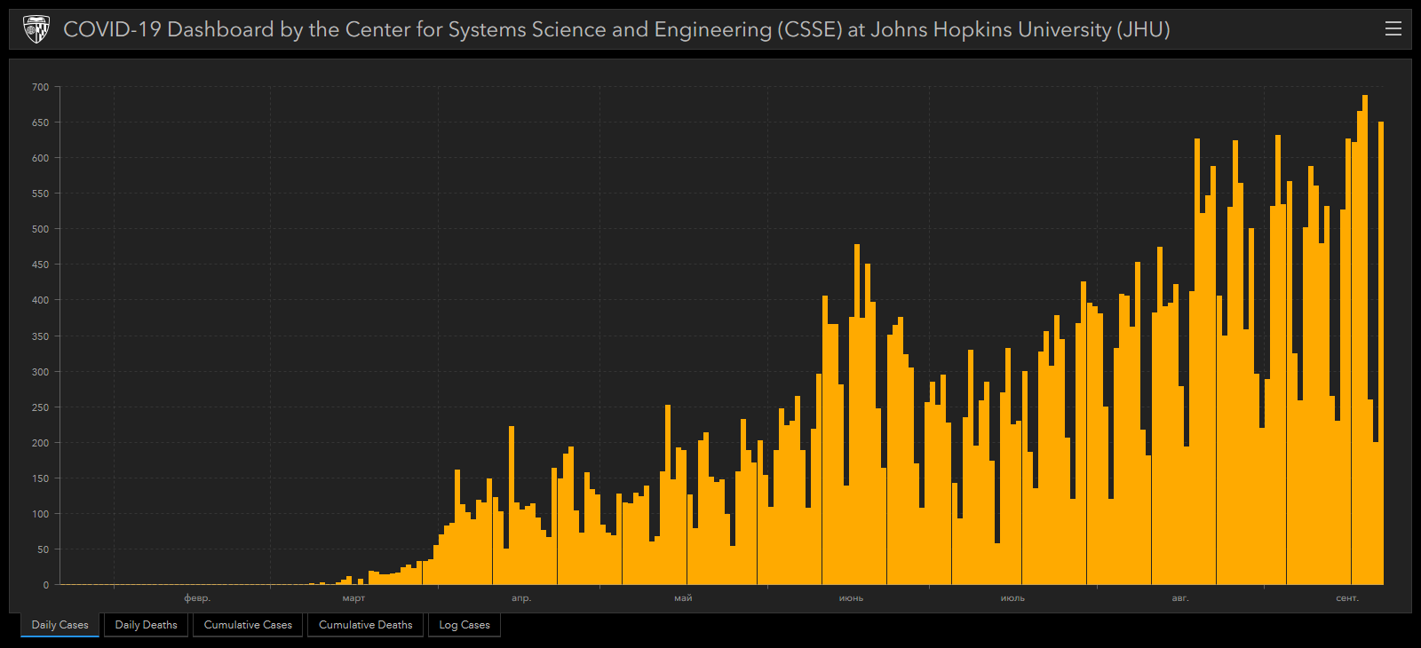Click the tallest bar in the chart
Viewport: 1421px width, 648px height.
click(x=1365, y=355)
